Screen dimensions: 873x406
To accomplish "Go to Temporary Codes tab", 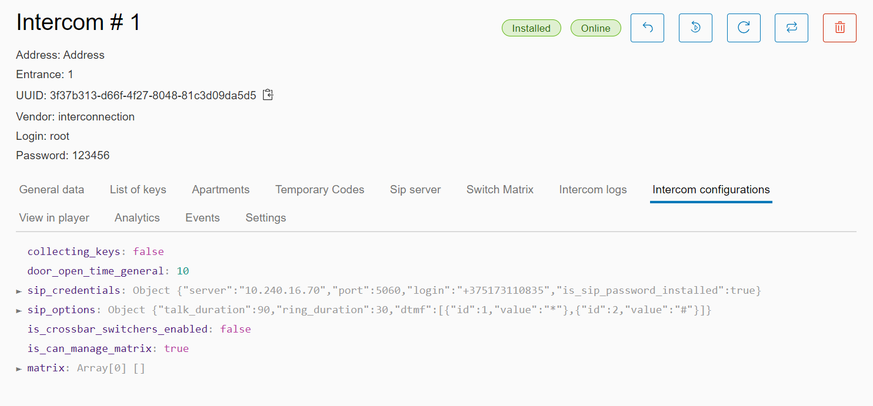I will 319,190.
